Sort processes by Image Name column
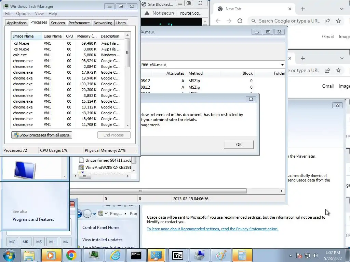The height and width of the screenshot is (262, 350). click(x=26, y=36)
